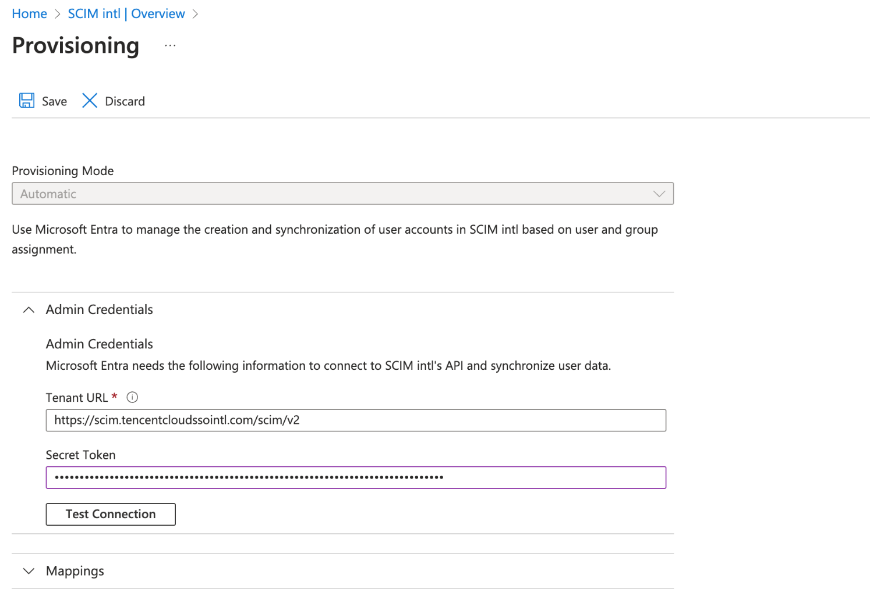Click the chevron after SCIM intl Overview breadcrumb
Image resolution: width=870 pixels, height=603 pixels.
[195, 14]
